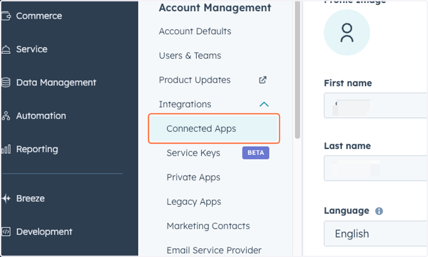
Task: Click the Commerce wallet icon
Action: (x=6, y=16)
